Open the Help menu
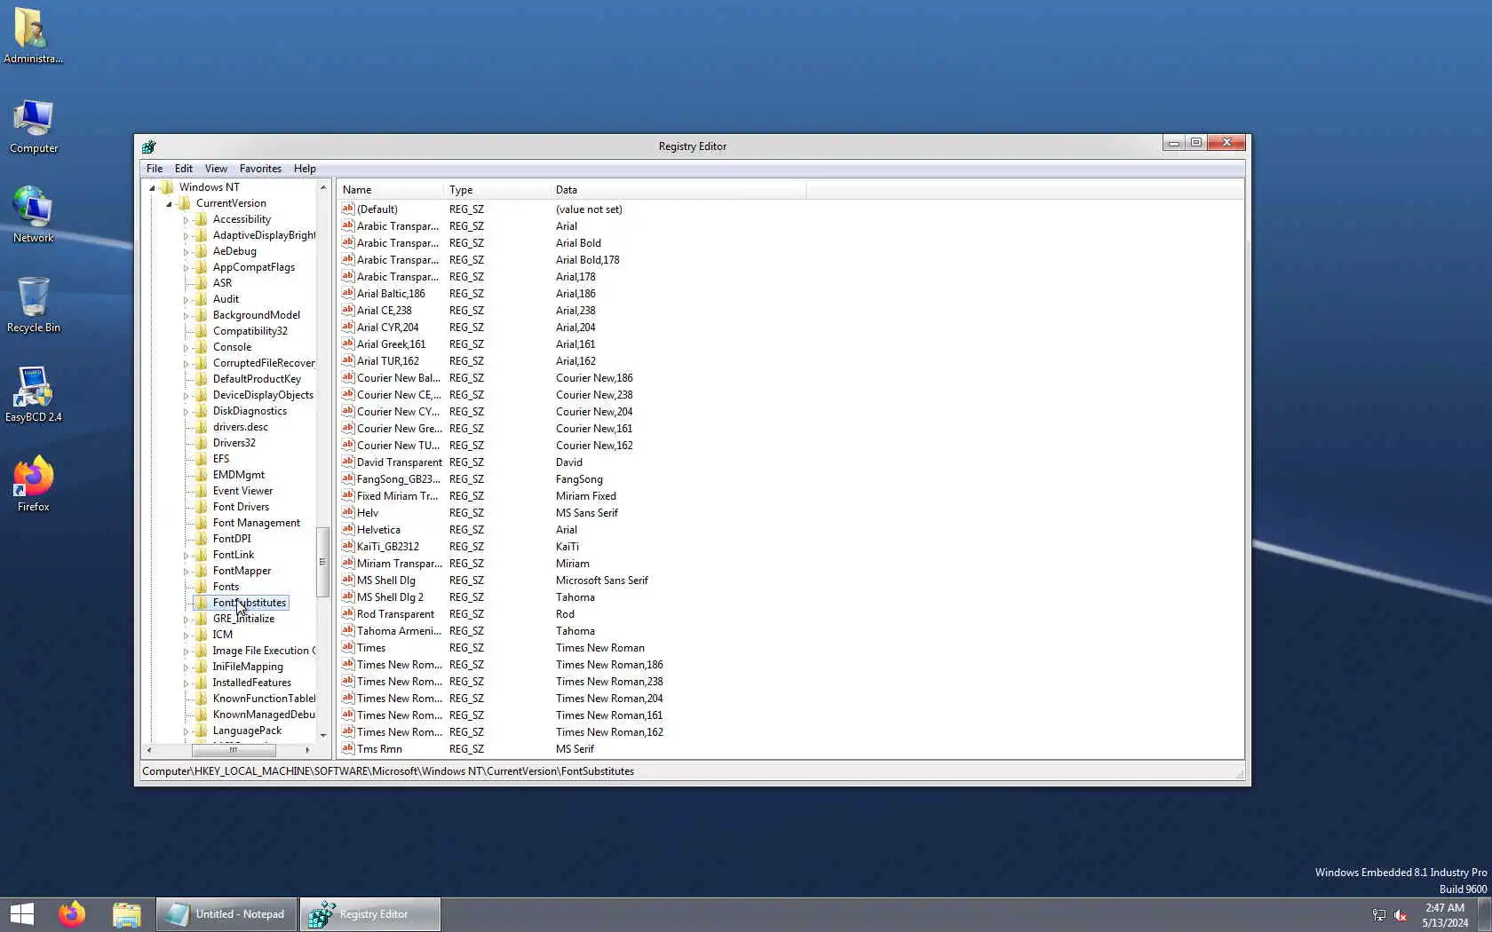 coord(305,169)
